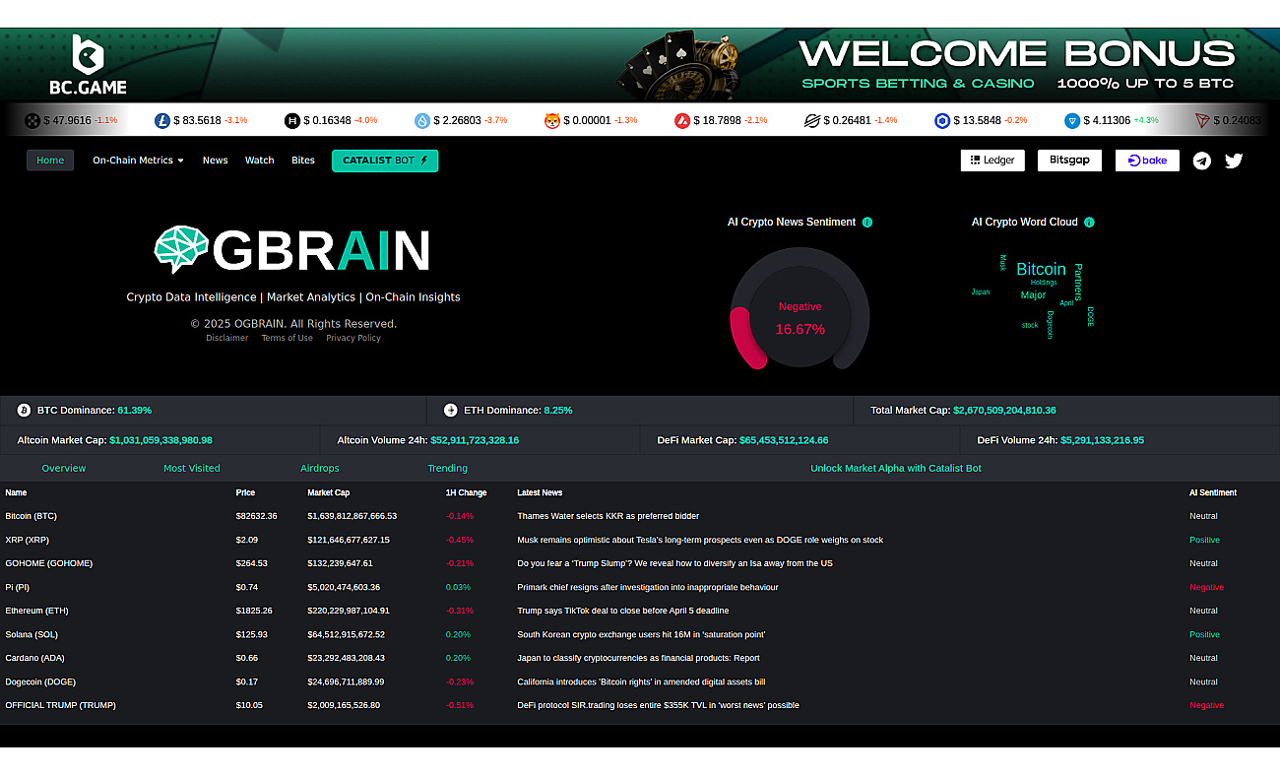The width and height of the screenshot is (1280, 776).
Task: Open the Twitter profile icon
Action: click(1234, 161)
